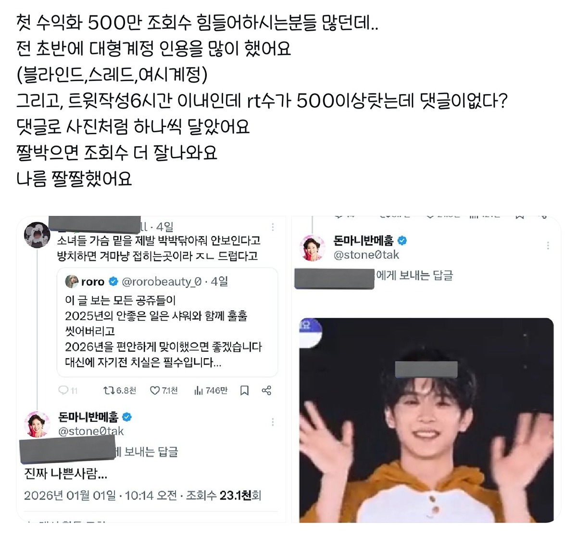Click the verified badge on right 돈마니반메훔
The height and width of the screenshot is (538, 577).
point(402,240)
